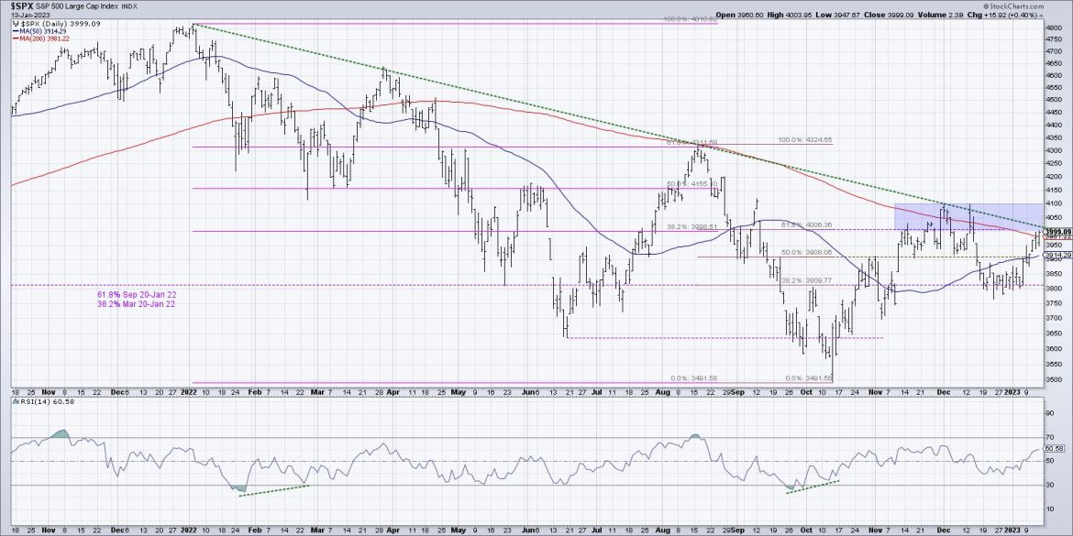Click the 38.2% Mar 20-Jan 22 label
This screenshot has height=536, width=1073.
[x=136, y=305]
